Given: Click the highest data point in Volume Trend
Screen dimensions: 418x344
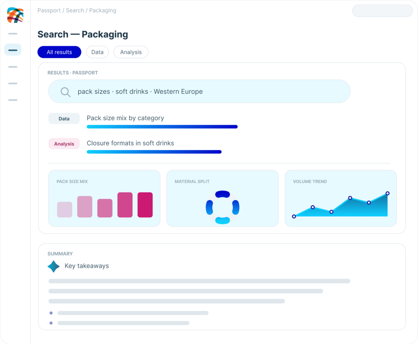Looking at the screenshot, I should coord(388,193).
